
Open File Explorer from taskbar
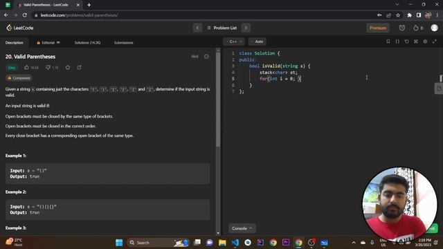click(222, 243)
